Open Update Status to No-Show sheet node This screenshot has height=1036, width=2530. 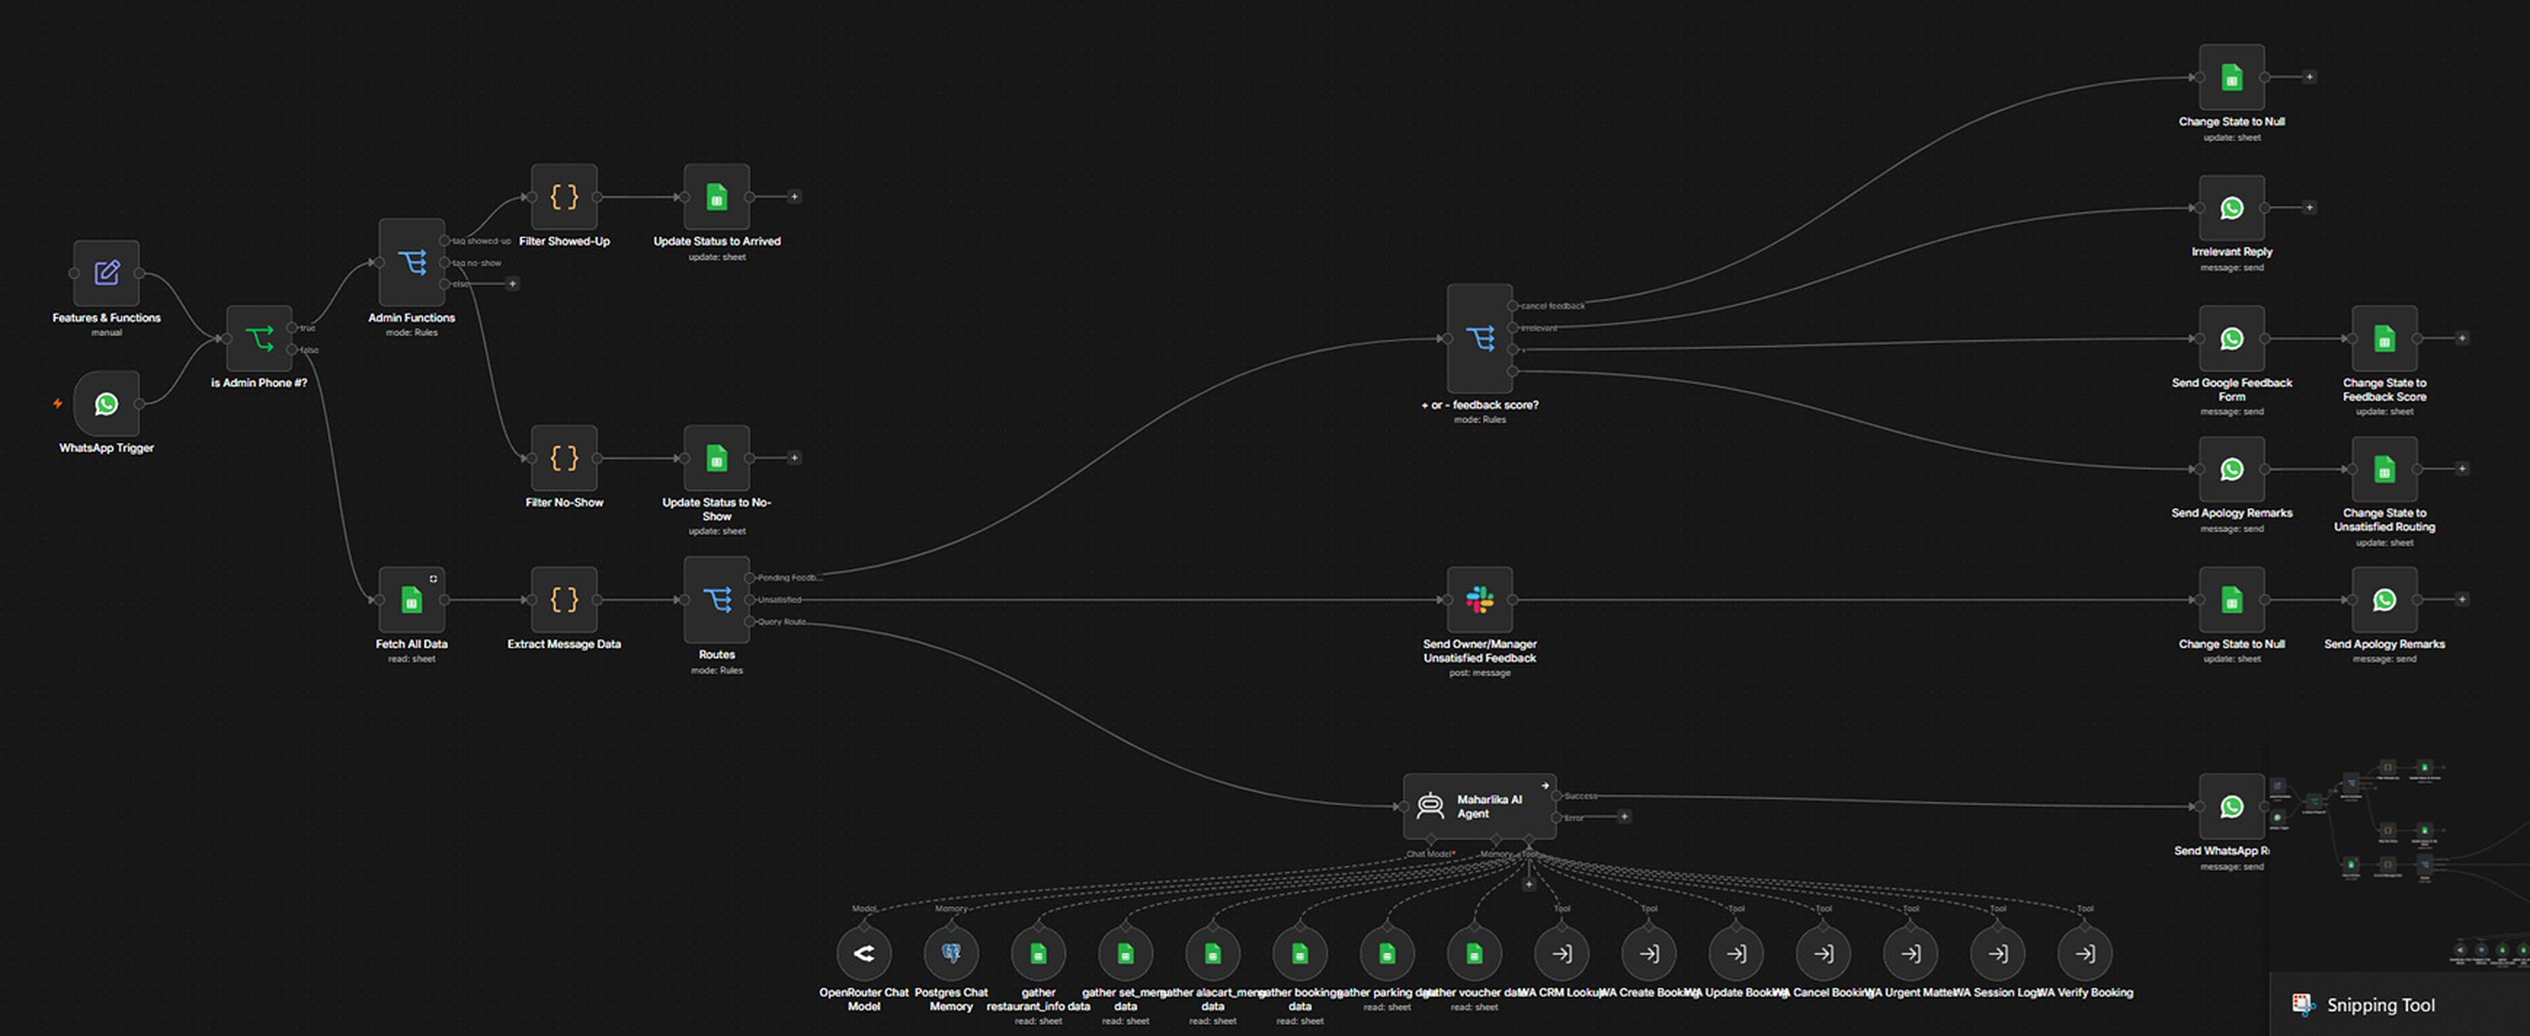click(x=717, y=458)
